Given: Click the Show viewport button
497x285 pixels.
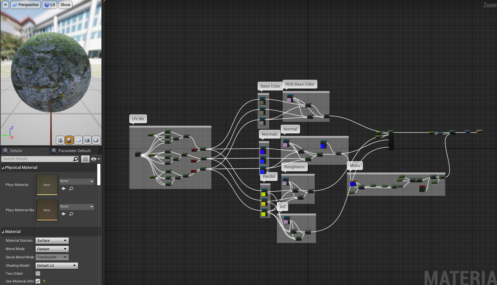Looking at the screenshot, I should point(65,5).
